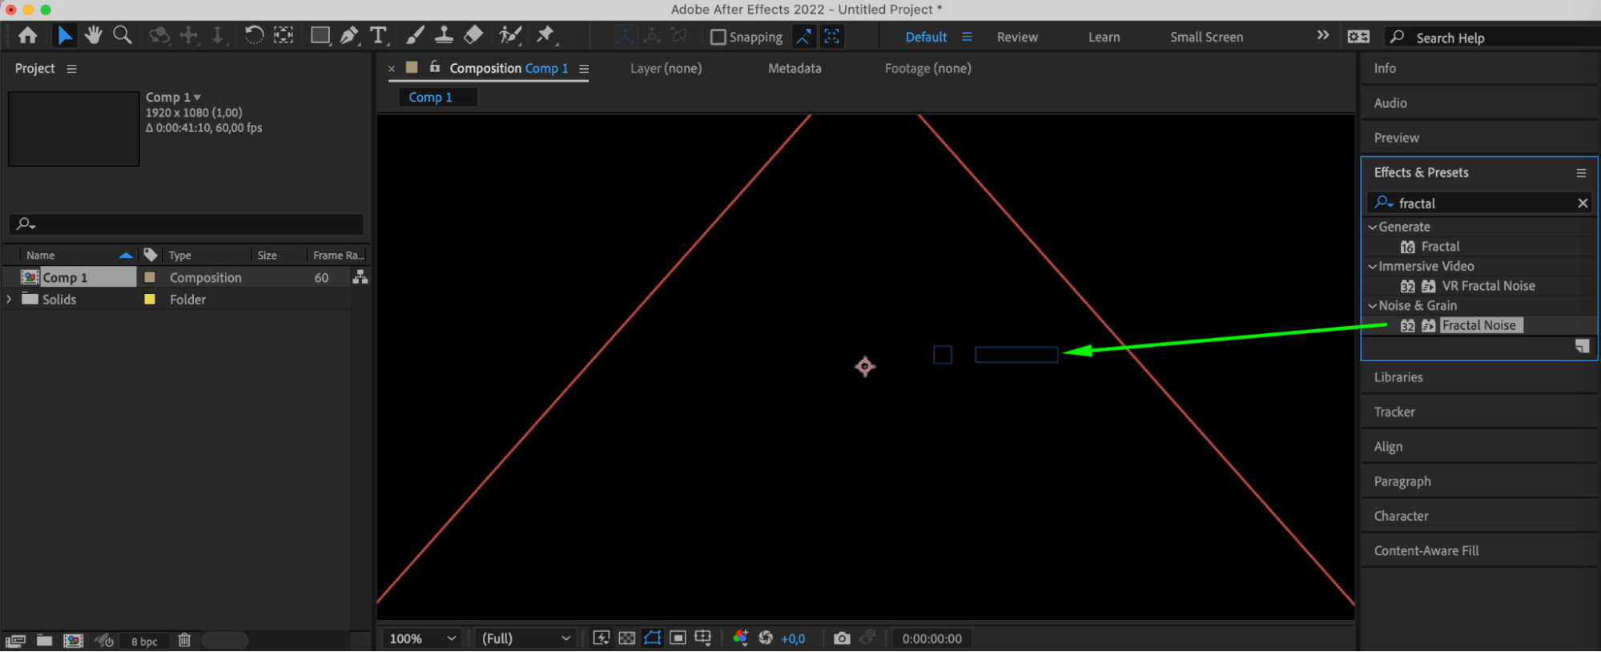Viewport: 1601px width, 652px height.
Task: Take snapshot with camera icon
Action: point(842,638)
